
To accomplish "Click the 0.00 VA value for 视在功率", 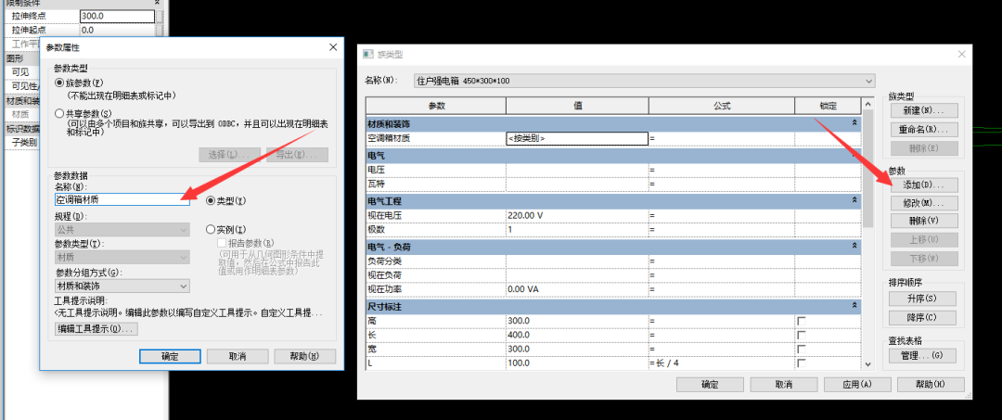I will point(577,290).
